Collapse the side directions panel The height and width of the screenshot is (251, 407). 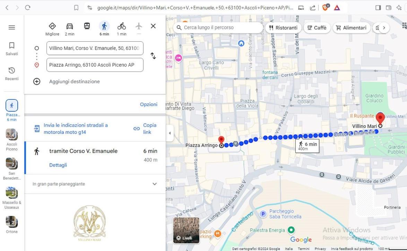(x=170, y=133)
